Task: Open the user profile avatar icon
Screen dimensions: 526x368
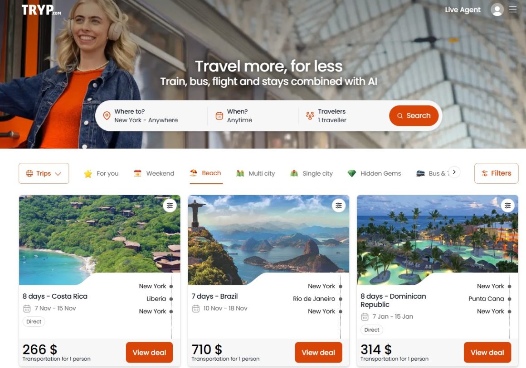Action: click(x=497, y=10)
